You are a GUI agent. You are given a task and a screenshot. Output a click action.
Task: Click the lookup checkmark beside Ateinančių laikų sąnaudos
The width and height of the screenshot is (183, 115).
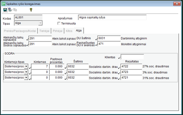pos(27,39)
